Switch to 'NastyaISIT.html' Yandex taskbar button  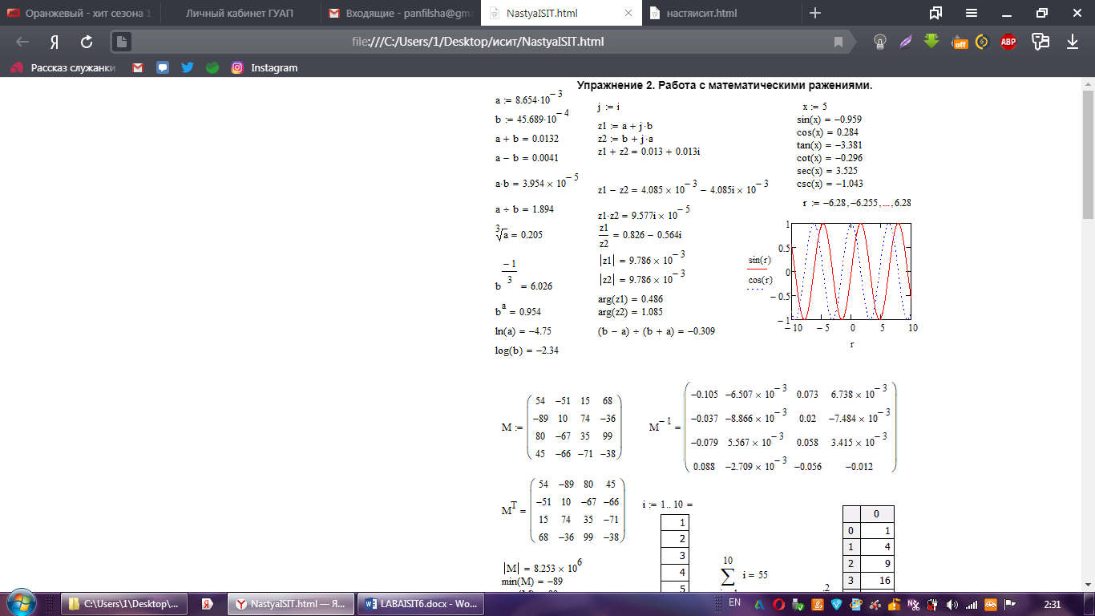tap(290, 603)
